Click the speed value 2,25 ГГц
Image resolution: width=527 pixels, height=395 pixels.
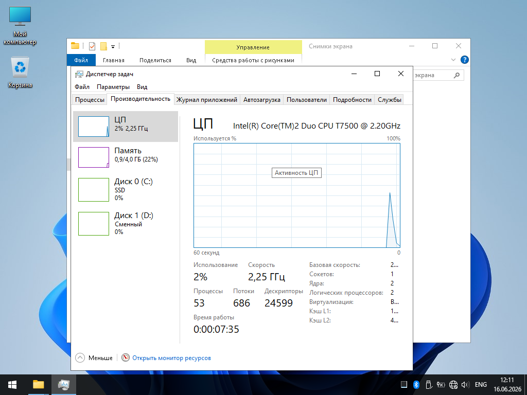(267, 277)
